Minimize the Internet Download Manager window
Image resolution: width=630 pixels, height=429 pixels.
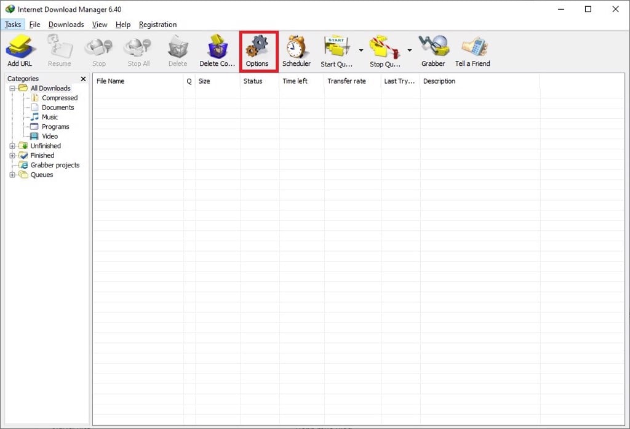tap(561, 9)
